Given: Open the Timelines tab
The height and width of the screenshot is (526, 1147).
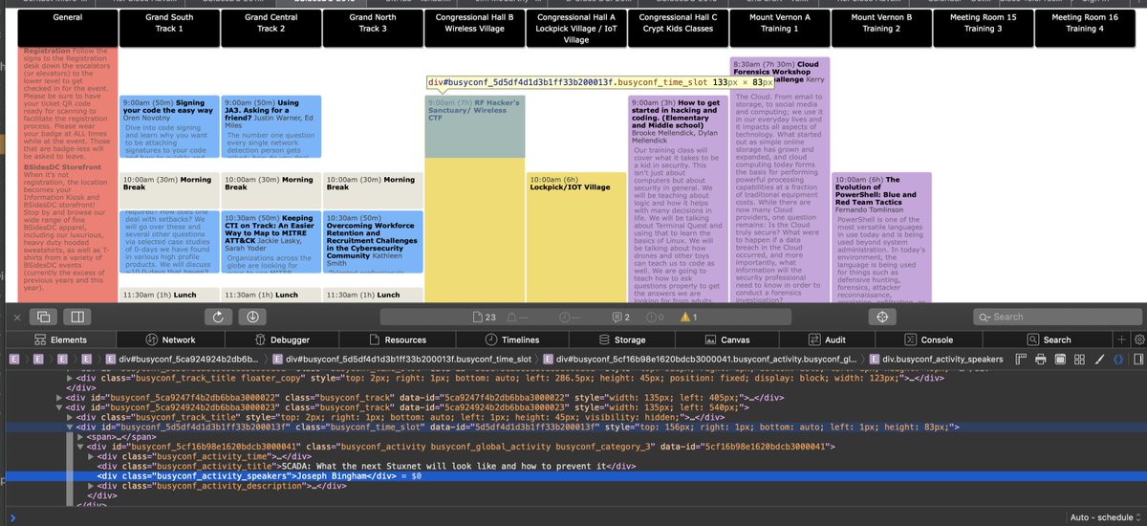Looking at the screenshot, I should 512,340.
